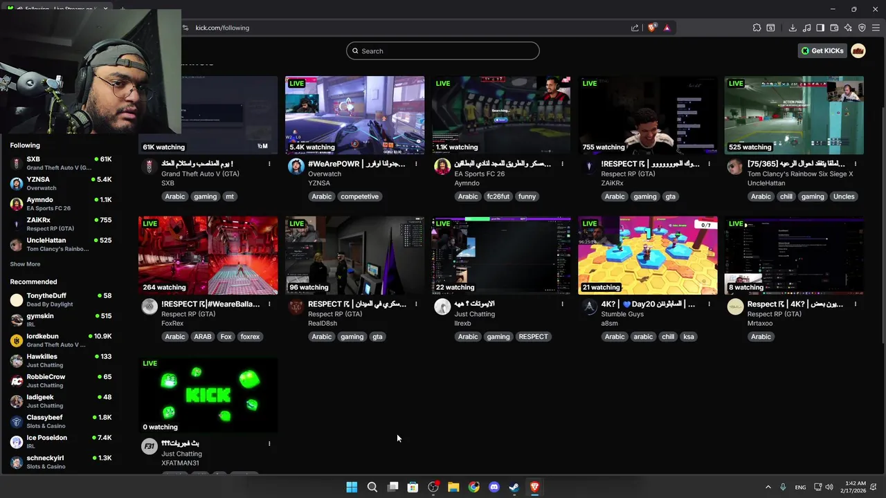
Task: Open options menu for Aymndo stream card
Action: pos(562,164)
